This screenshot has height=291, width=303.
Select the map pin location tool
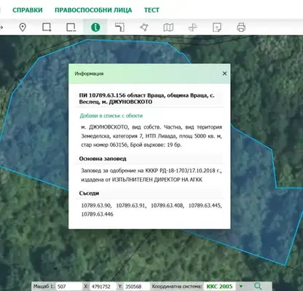click(x=23, y=27)
